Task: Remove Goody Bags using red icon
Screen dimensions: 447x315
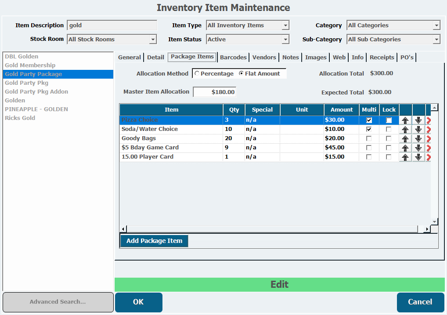Action: pos(428,139)
